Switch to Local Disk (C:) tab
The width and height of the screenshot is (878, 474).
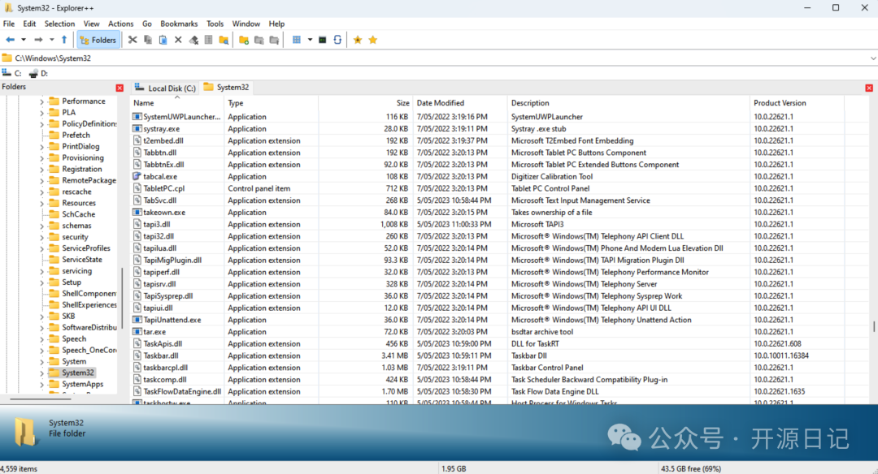coord(166,88)
